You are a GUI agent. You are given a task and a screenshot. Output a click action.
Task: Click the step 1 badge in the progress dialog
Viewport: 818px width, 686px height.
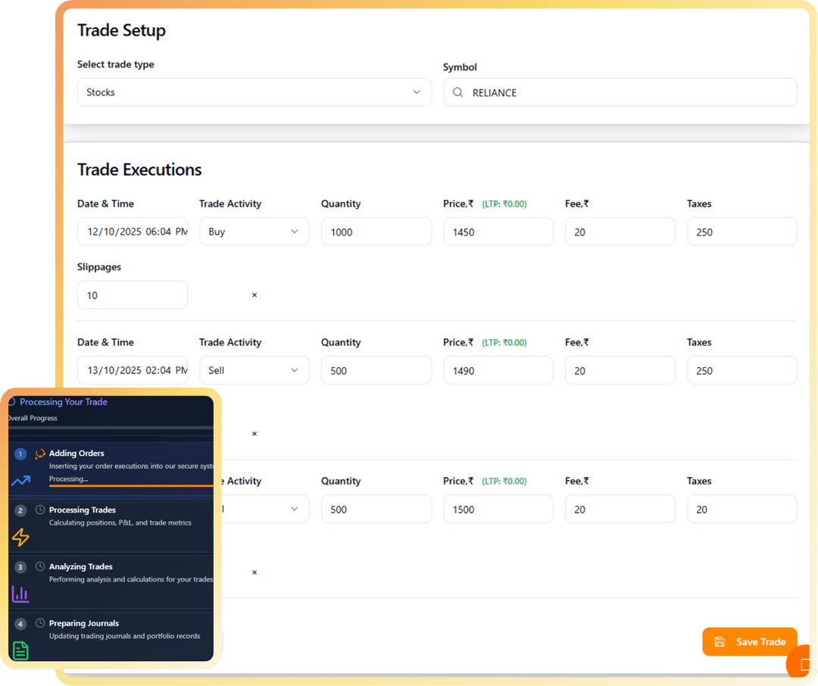point(20,453)
